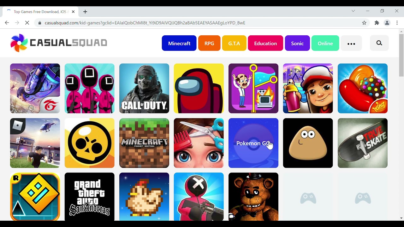Switch to the Top Games Free Download tab
404x227 pixels.
coord(40,12)
